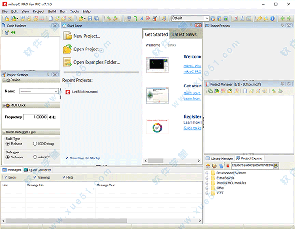Select the Software debugger option
The height and width of the screenshot is (229, 295).
15,157
